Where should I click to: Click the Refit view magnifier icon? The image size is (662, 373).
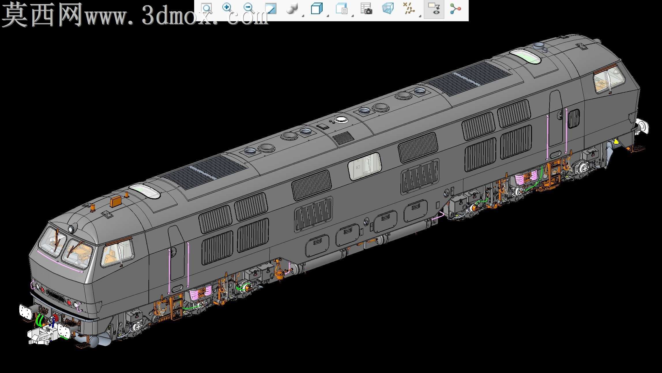206,9
